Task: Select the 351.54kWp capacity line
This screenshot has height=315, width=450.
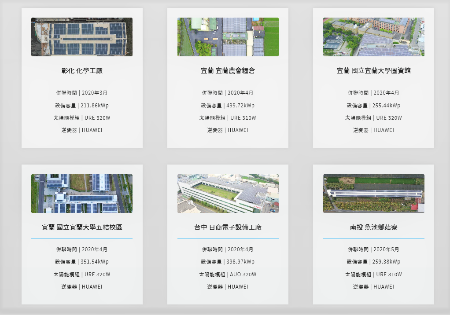Action: pyautogui.click(x=82, y=262)
